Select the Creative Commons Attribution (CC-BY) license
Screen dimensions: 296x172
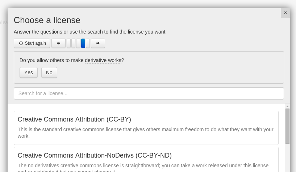74,119
